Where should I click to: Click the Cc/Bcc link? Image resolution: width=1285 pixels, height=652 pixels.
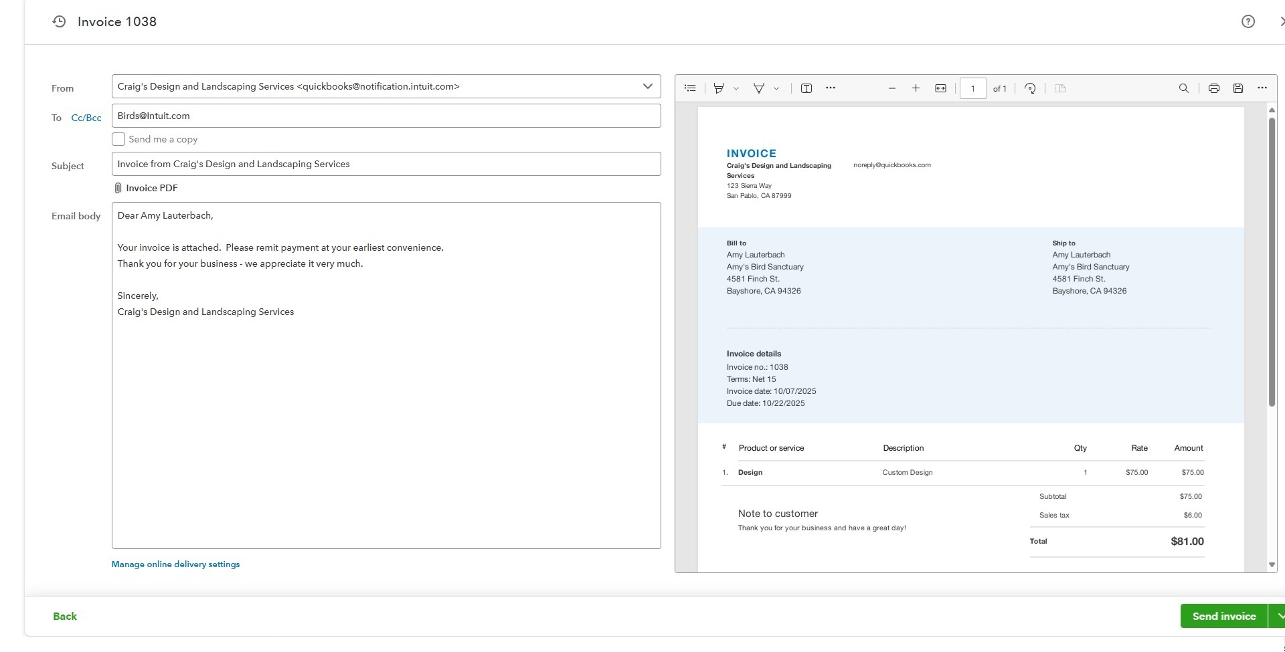(x=86, y=118)
